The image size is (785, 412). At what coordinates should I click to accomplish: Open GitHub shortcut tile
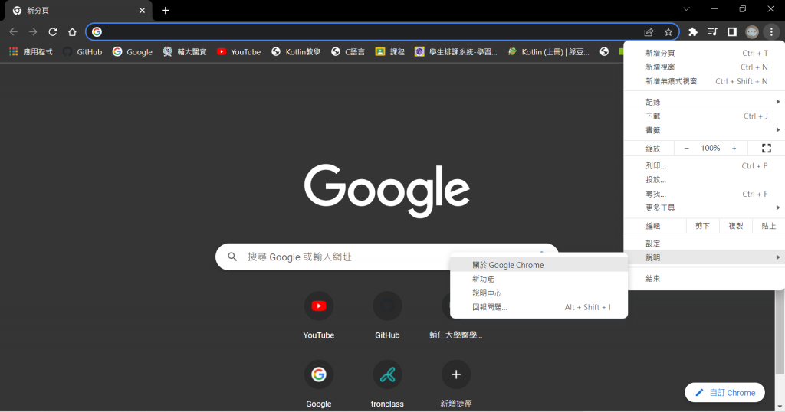(387, 316)
